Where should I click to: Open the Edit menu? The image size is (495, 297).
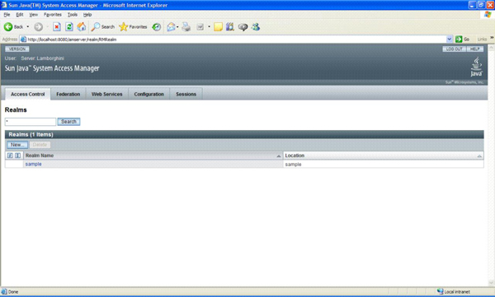(x=20, y=15)
